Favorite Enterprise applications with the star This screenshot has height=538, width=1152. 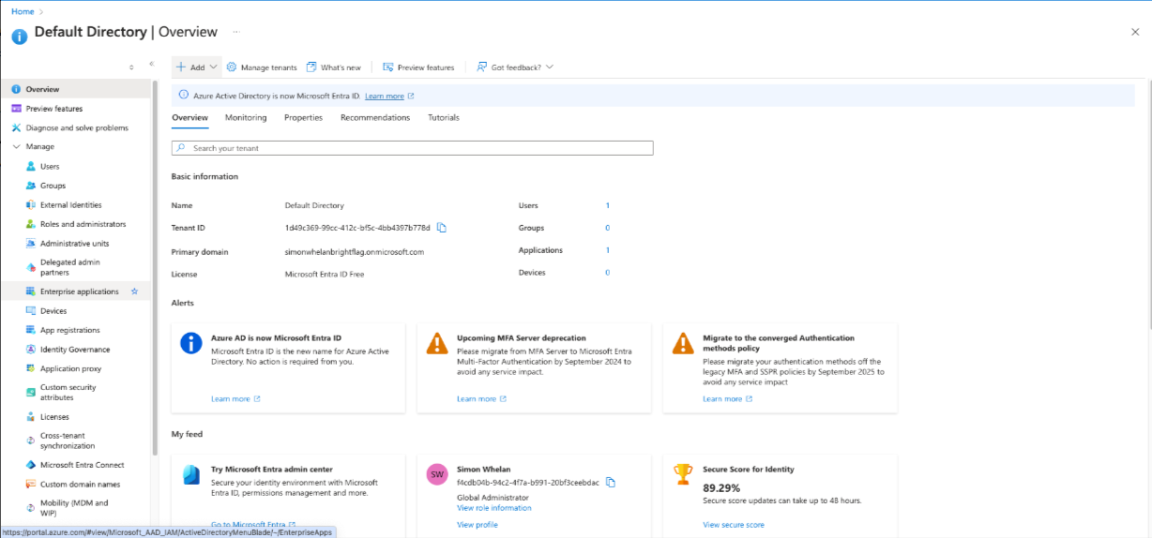134,291
